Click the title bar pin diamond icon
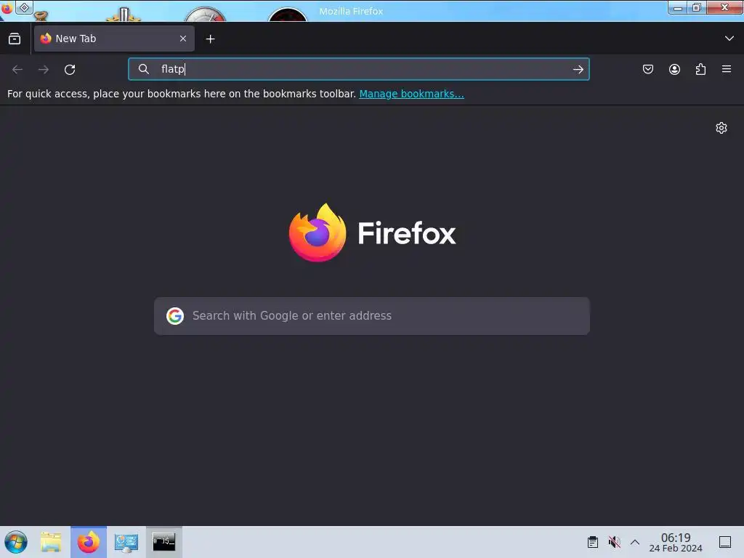744x558 pixels. 24,7
